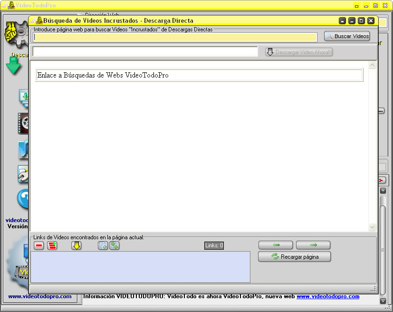Close the Búsqueda de Videos Incrustados dialog
Screen dimensions: 393x312
(x=371, y=21)
